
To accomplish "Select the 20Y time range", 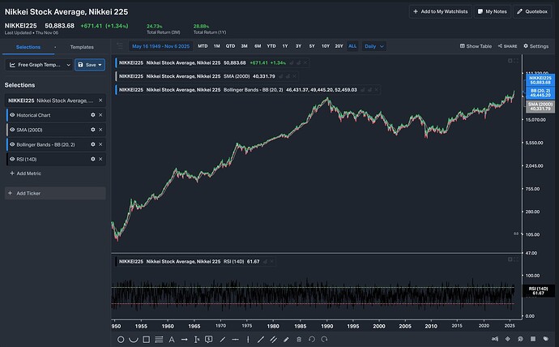I will tap(339, 46).
